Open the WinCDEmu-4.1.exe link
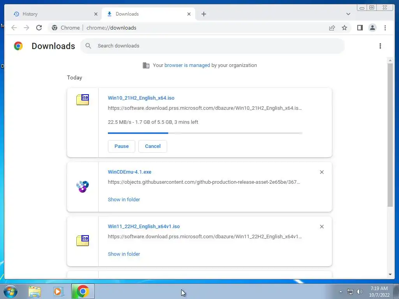This screenshot has width=399, height=299. [129, 172]
